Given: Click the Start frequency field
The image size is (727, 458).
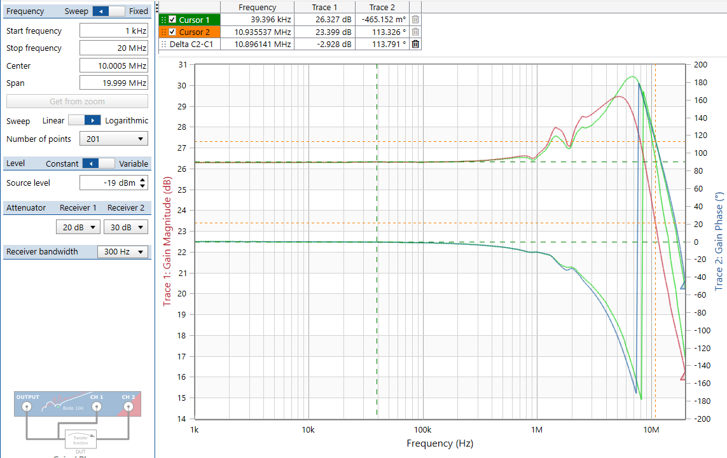Looking at the screenshot, I should pyautogui.click(x=114, y=31).
